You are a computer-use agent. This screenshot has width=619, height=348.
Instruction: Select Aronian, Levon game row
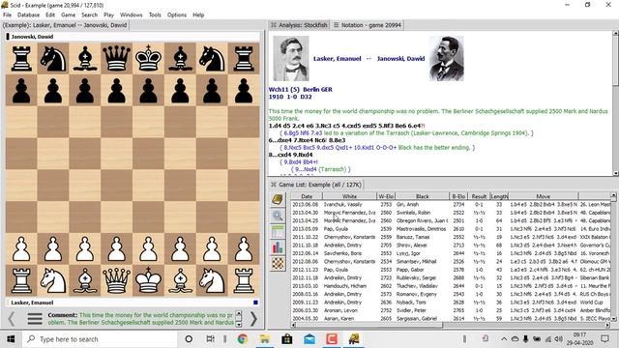(x=451, y=310)
